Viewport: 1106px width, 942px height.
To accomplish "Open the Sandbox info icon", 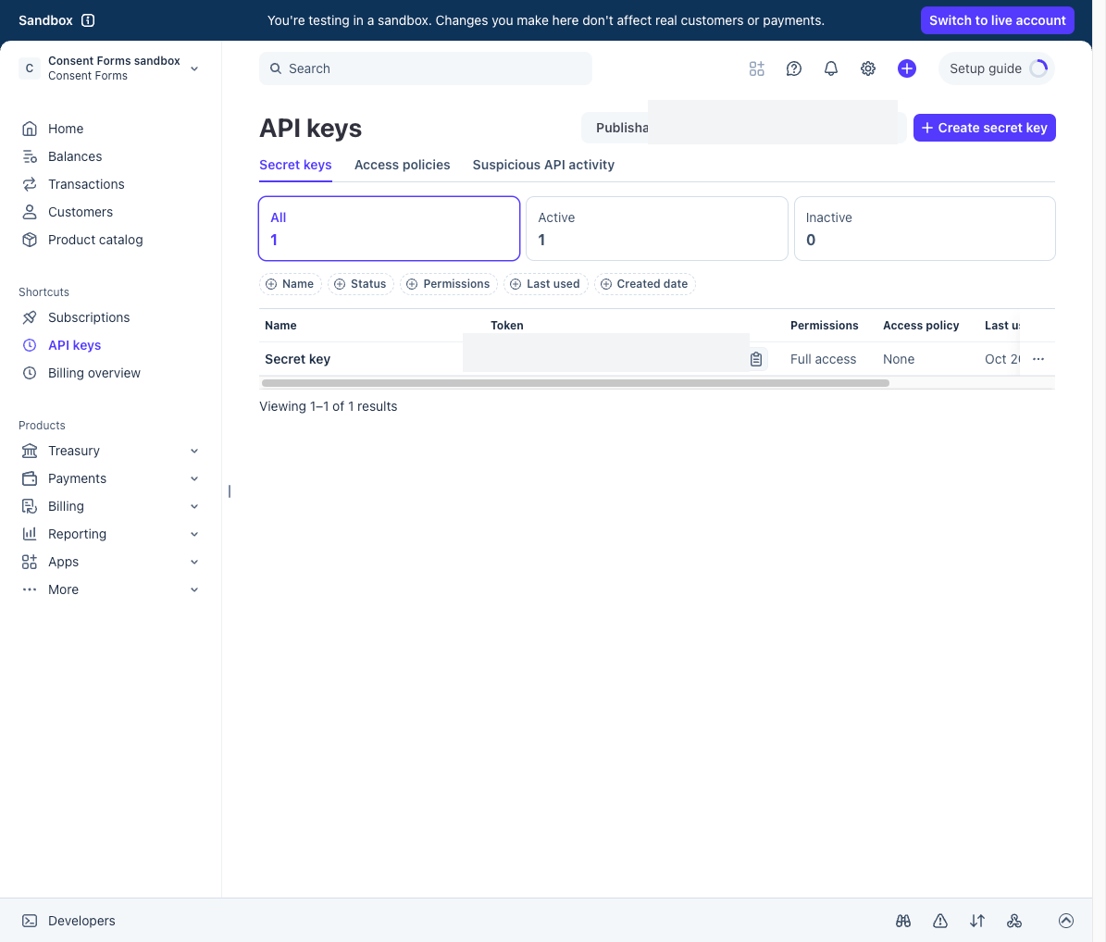I will coord(88,20).
